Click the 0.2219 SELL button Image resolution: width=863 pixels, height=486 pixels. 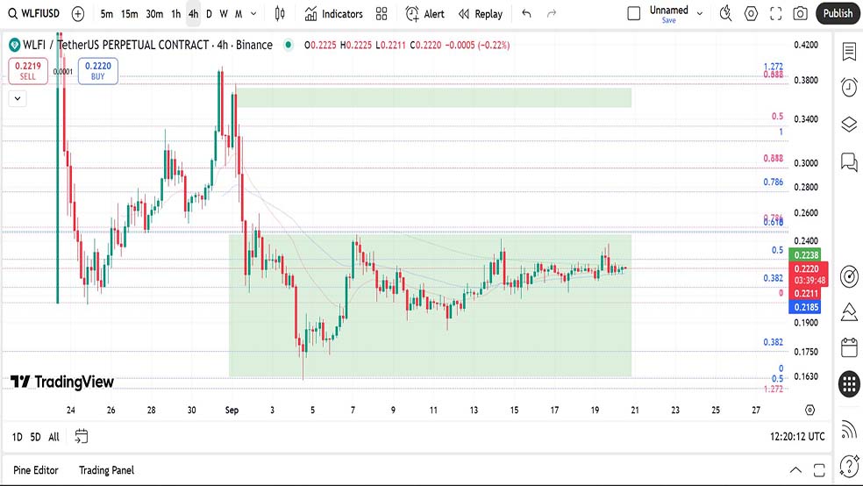coord(28,71)
